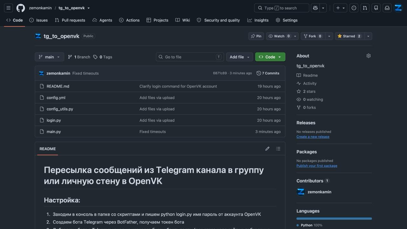This screenshot has height=229, width=407.
Task: Toggle Watch on this repository
Action: (x=279, y=36)
